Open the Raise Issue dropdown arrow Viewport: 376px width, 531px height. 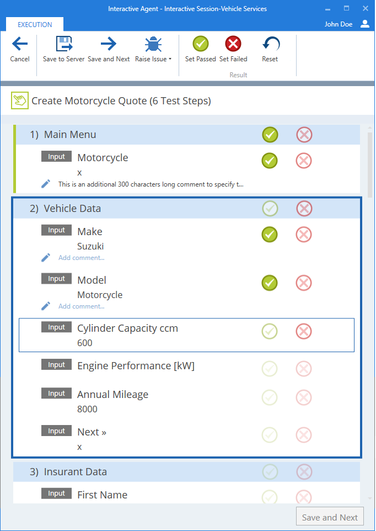[170, 59]
